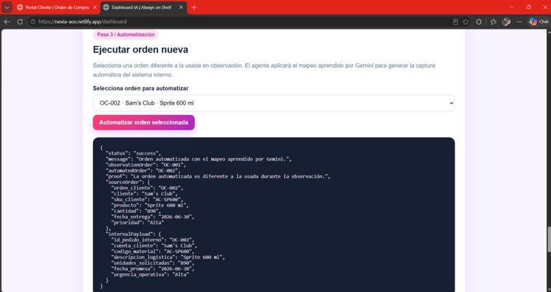Viewport: 551px width, 292px height.
Task: Switch to Portal Cliente | Orden de Compra tab
Action: click(57, 8)
